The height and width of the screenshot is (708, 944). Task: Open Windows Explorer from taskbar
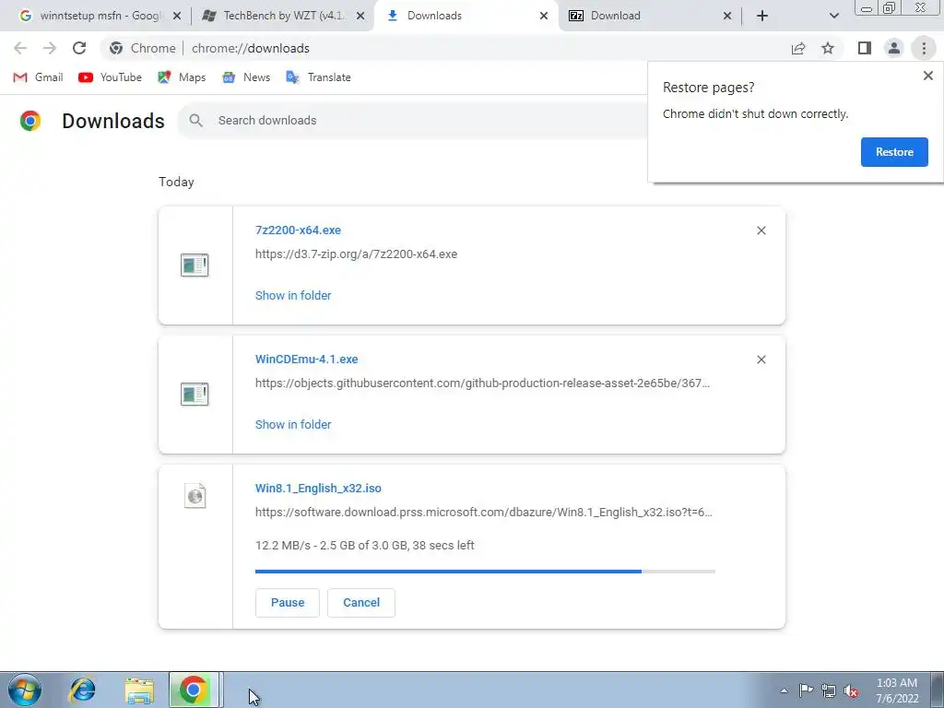click(139, 690)
